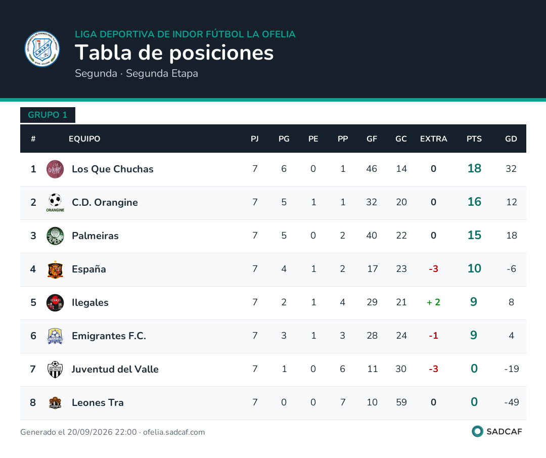This screenshot has height=458, width=546.
Task: Click the league crest logo in header
Action: point(42,49)
